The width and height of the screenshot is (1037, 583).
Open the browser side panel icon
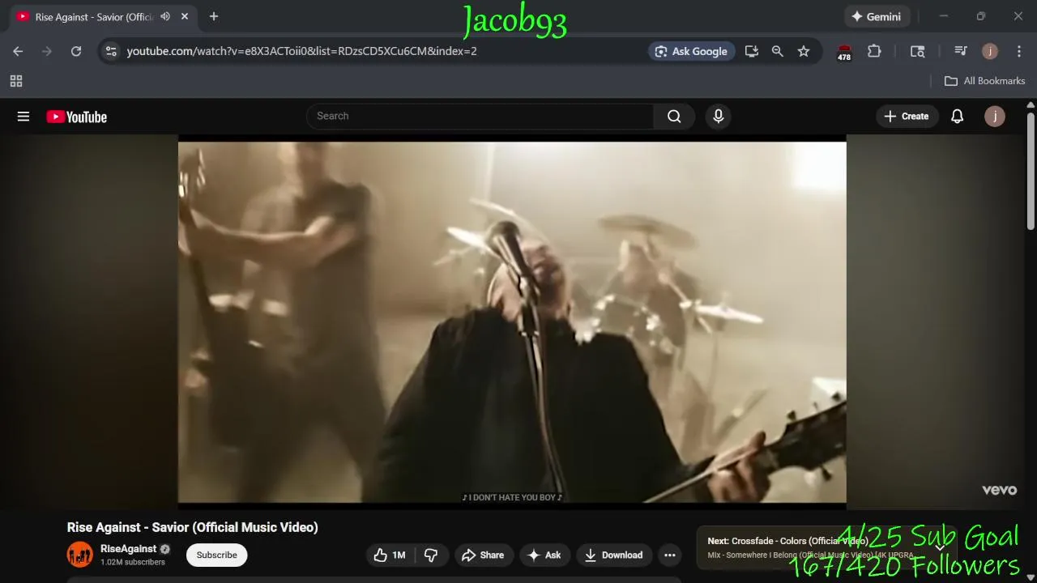918,51
